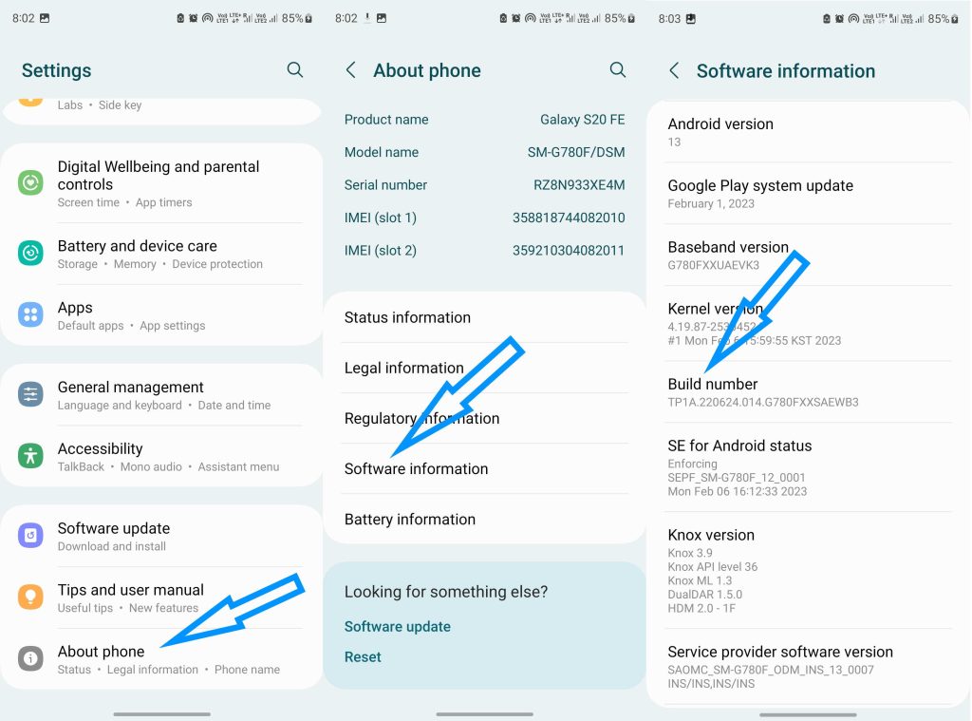Tap Kernel version entry
Viewport: 972px width, 721px height.
coord(809,323)
